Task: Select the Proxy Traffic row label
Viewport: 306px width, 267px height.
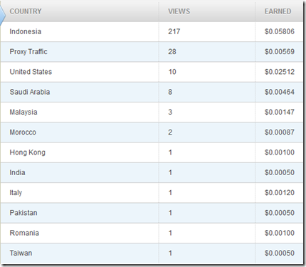Action: 28,52
